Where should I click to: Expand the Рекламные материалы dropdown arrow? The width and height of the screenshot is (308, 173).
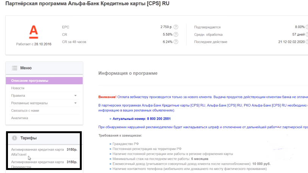coord(75,103)
